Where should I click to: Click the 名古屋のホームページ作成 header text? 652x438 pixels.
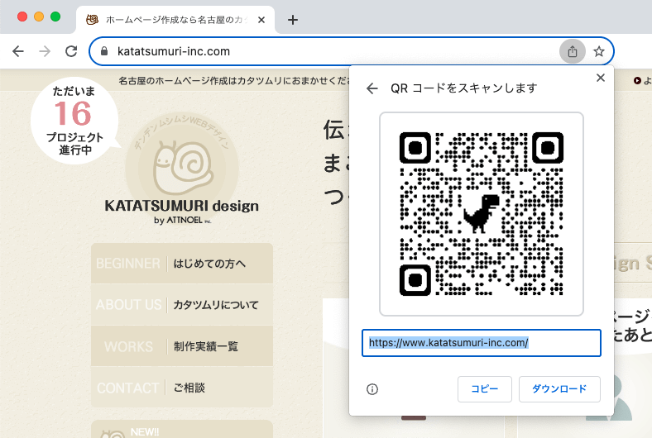tap(233, 80)
